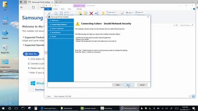
Task: Open the Windows Start menu
Action: click(3, 108)
